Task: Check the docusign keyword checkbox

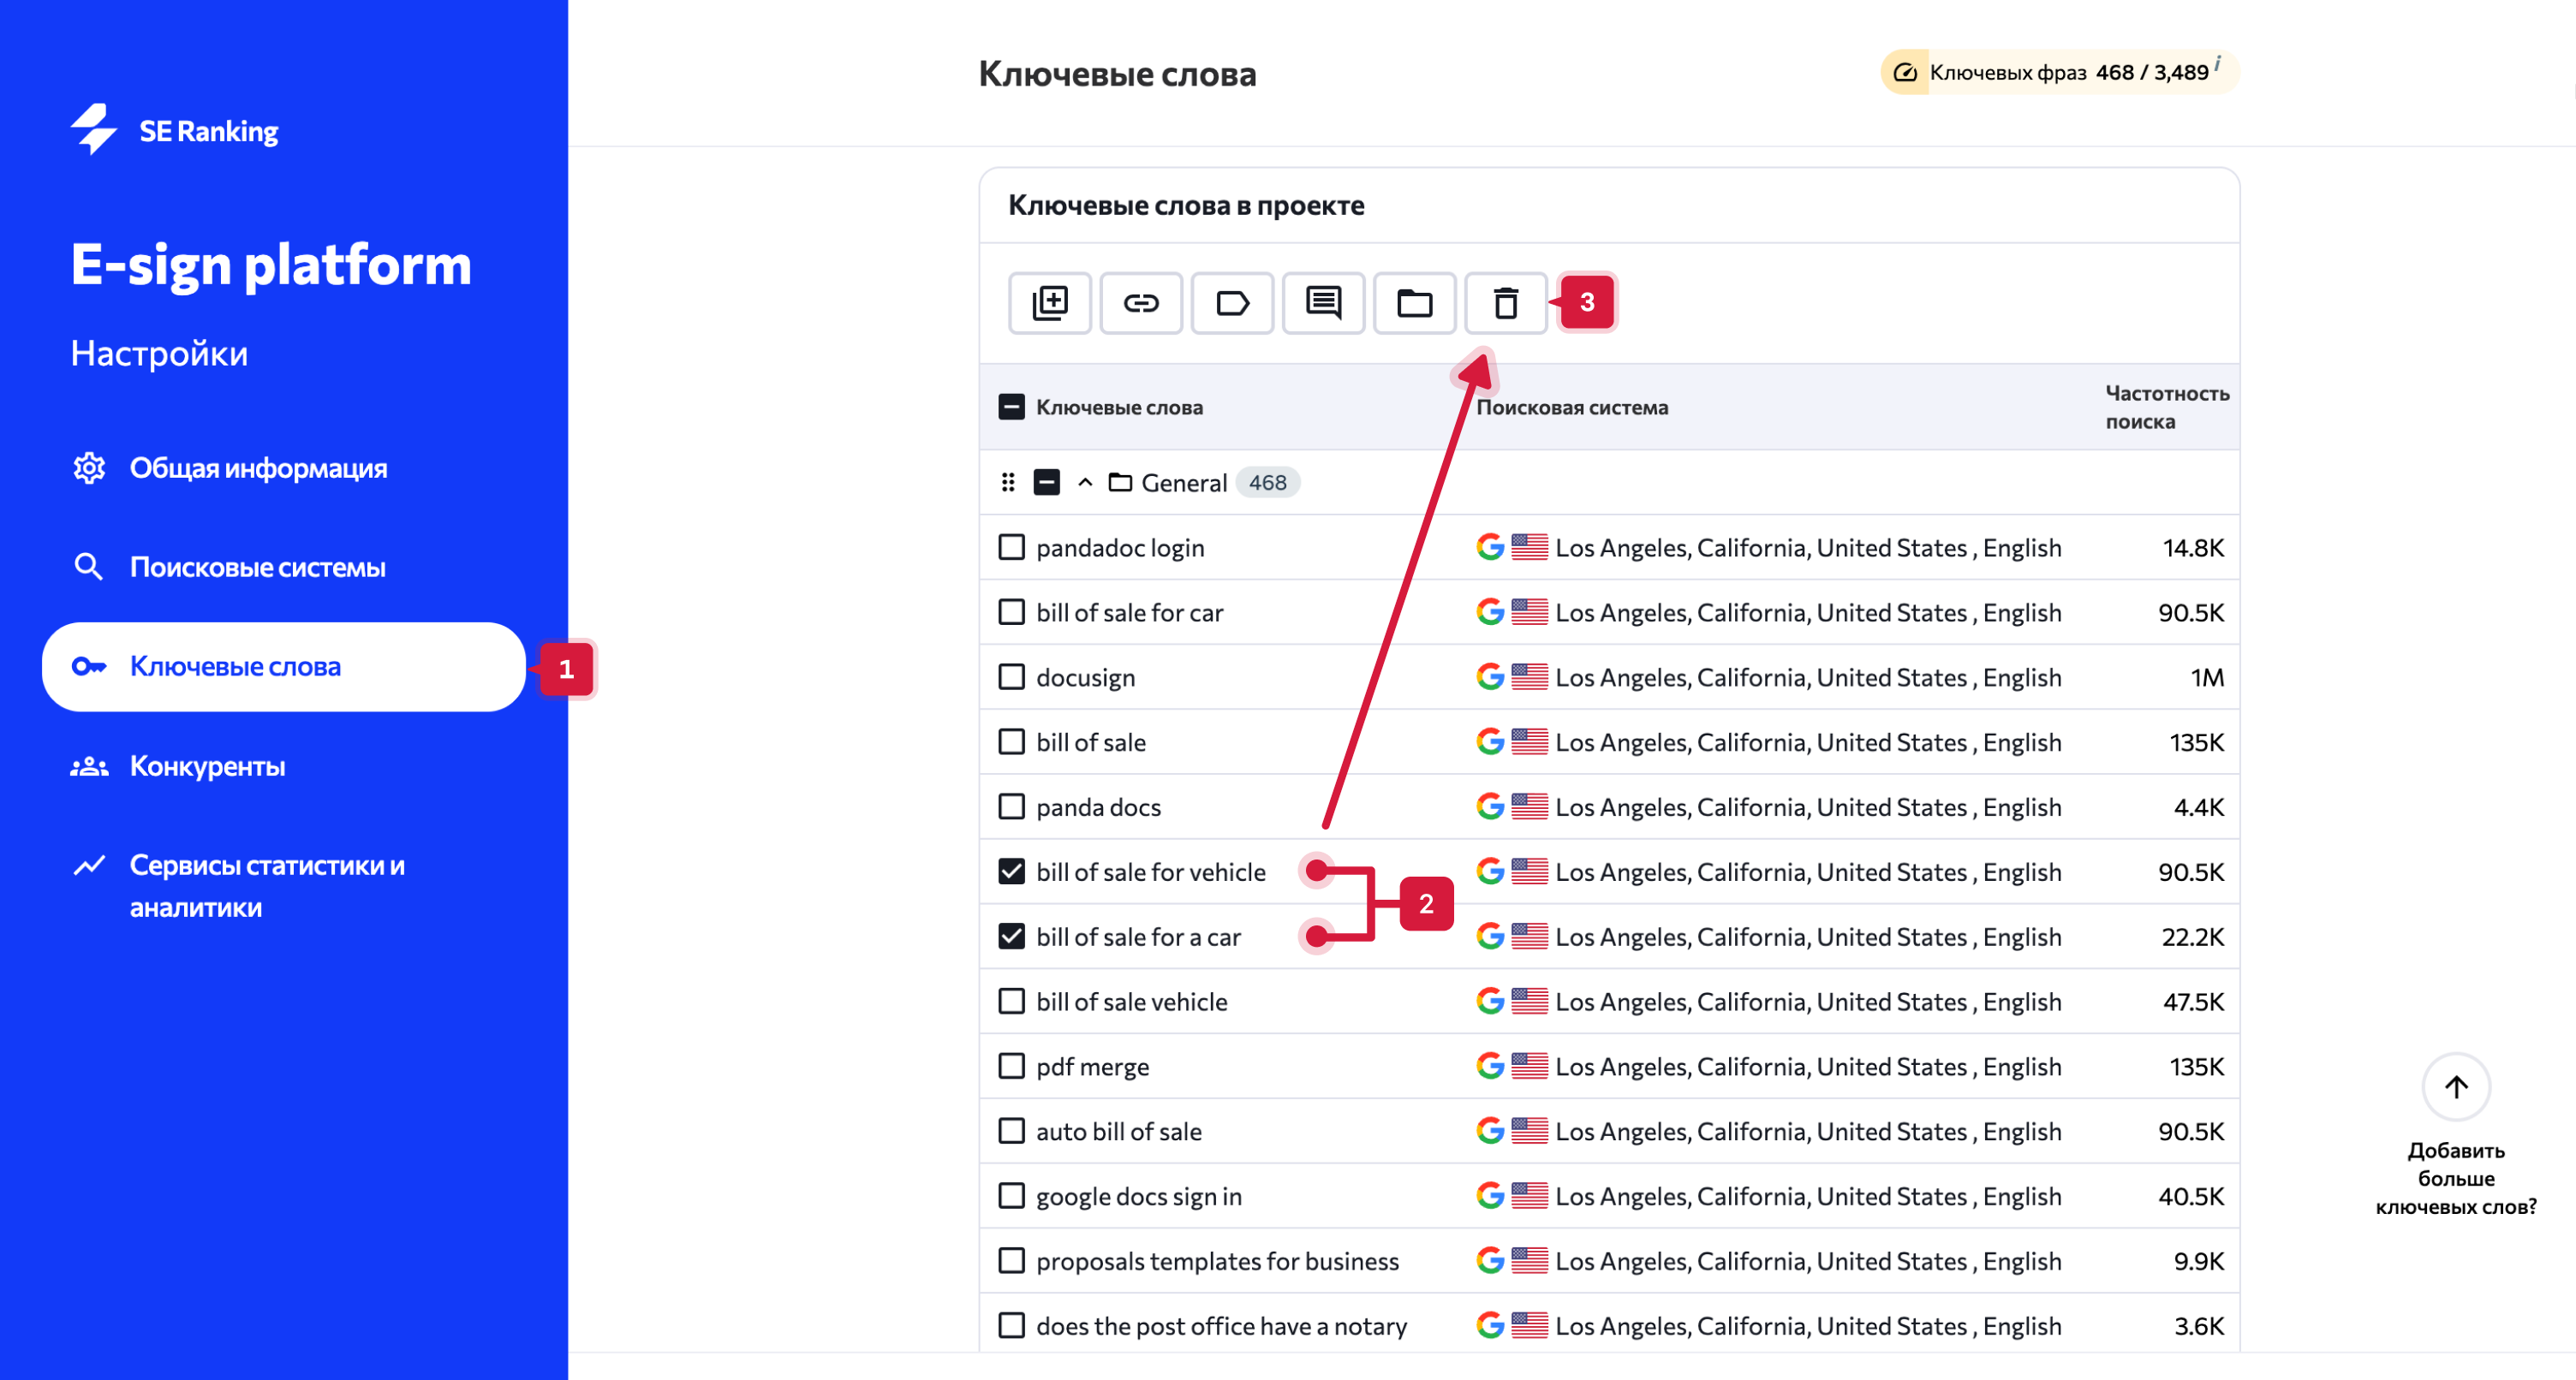Action: click(x=1012, y=677)
